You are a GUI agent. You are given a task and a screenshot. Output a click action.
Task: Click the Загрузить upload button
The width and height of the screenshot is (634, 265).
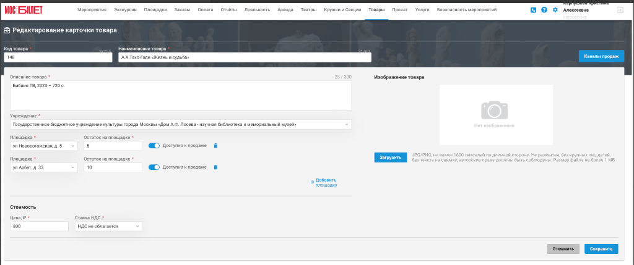[391, 158]
